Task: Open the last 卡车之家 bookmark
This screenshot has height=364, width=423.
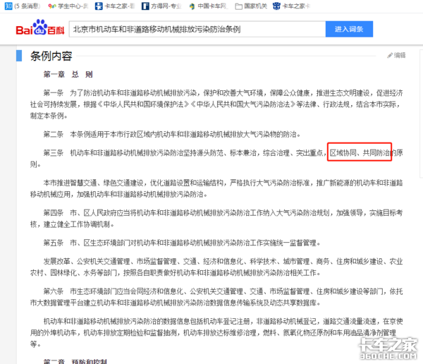Action: pos(292,6)
